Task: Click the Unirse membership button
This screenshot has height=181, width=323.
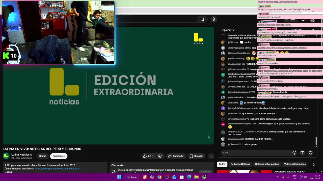Action: (x=43, y=156)
